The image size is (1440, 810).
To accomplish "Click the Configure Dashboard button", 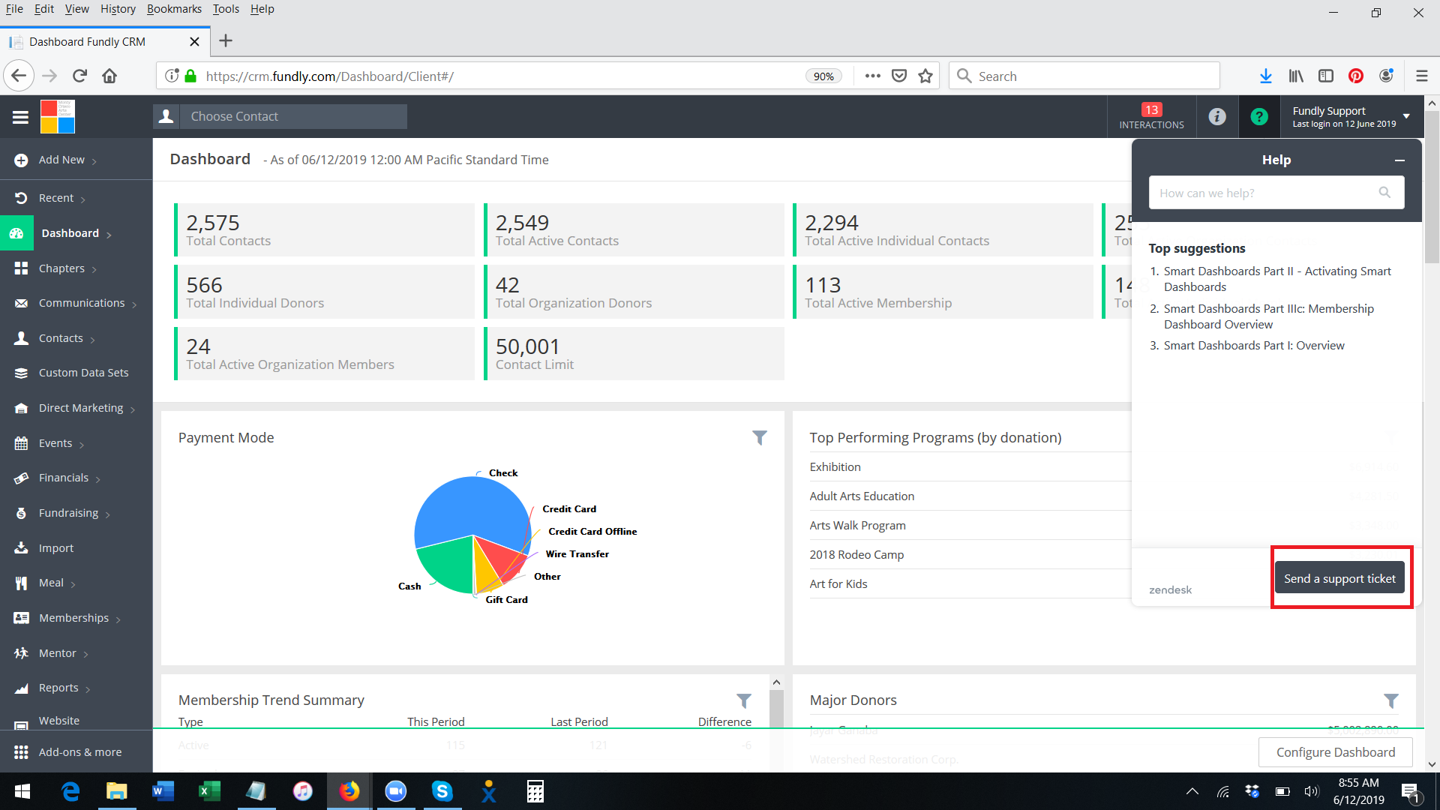I will (x=1336, y=752).
